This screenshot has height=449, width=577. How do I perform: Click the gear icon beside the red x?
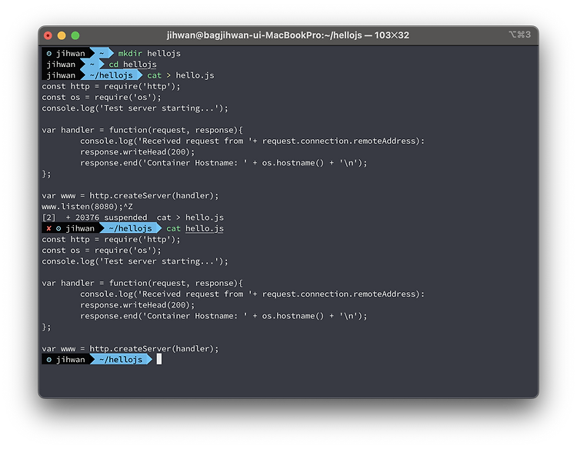click(x=58, y=229)
